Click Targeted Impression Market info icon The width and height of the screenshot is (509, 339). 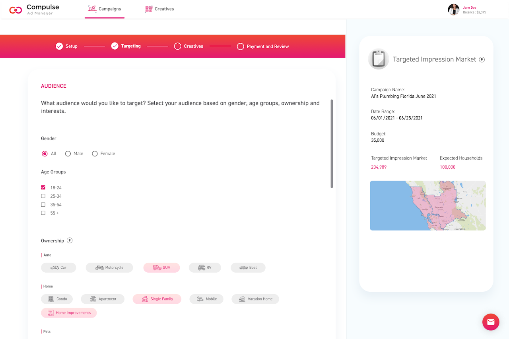pos(482,60)
